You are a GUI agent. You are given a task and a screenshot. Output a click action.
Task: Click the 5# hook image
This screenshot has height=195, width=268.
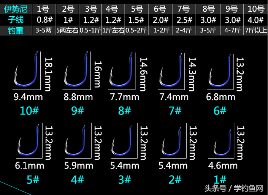[29, 139]
